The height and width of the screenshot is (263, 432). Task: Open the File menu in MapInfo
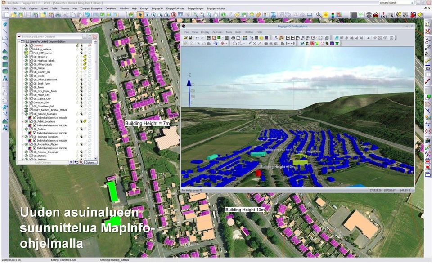coord(7,9)
